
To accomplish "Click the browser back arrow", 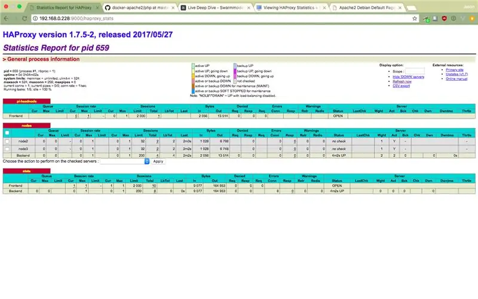I will (7, 19).
